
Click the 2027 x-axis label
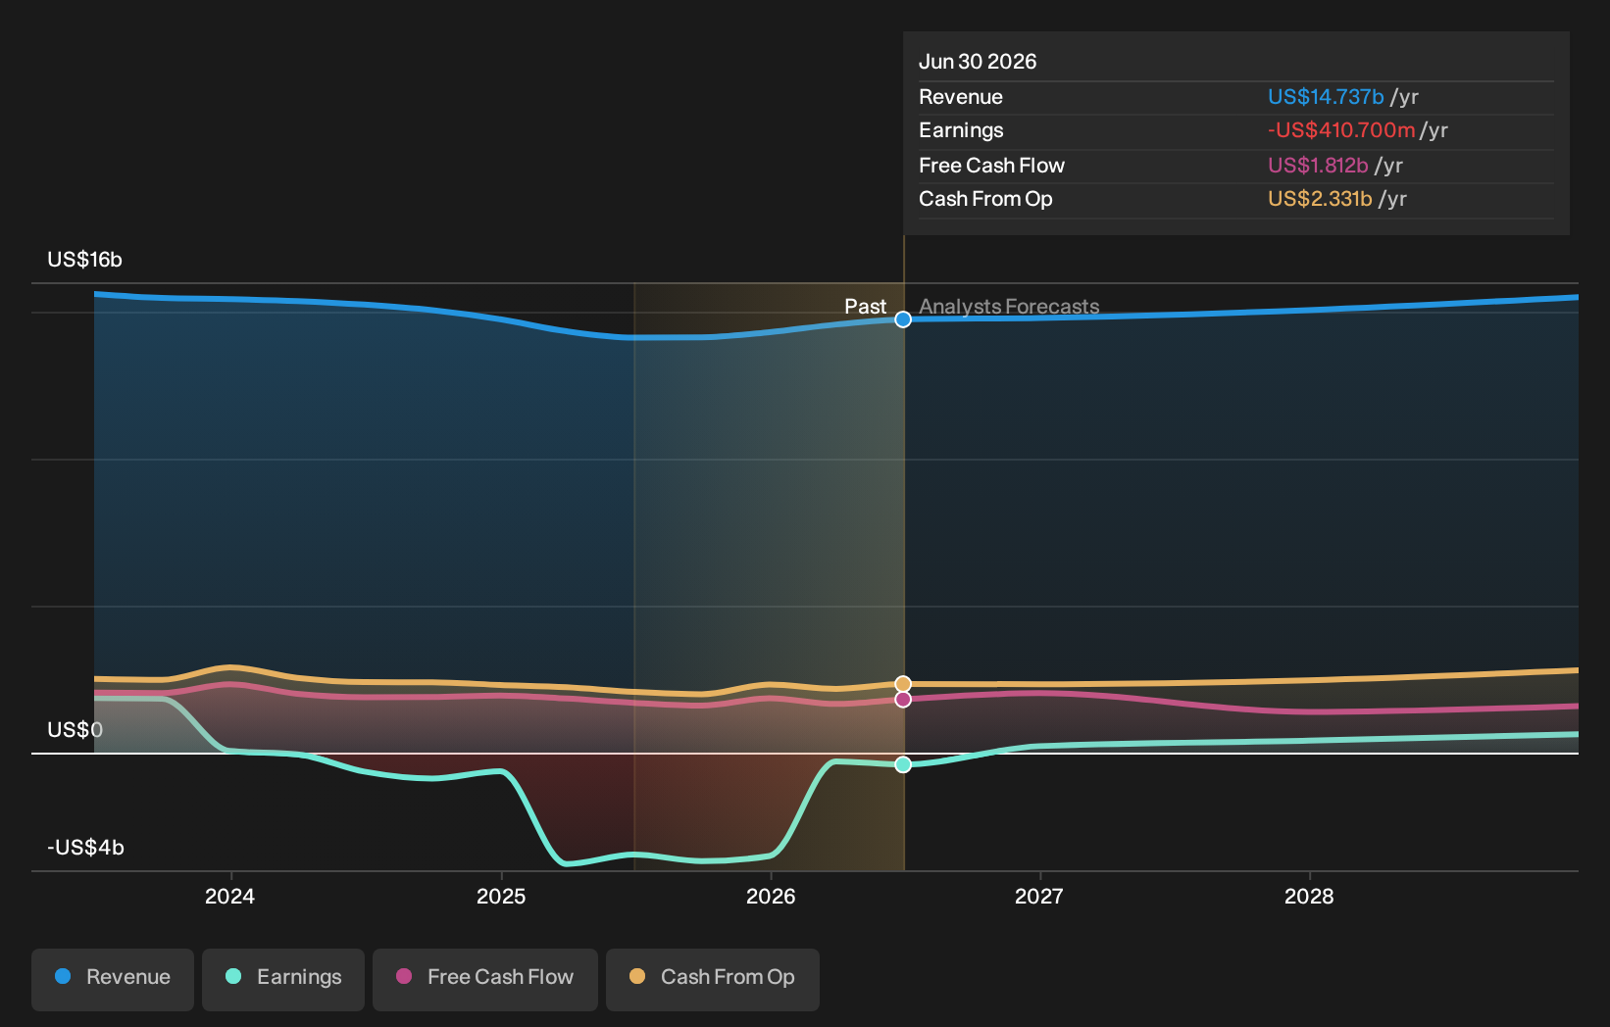point(1039,897)
